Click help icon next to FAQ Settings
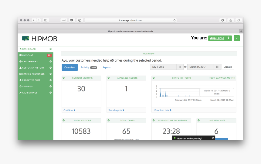 [50, 93]
